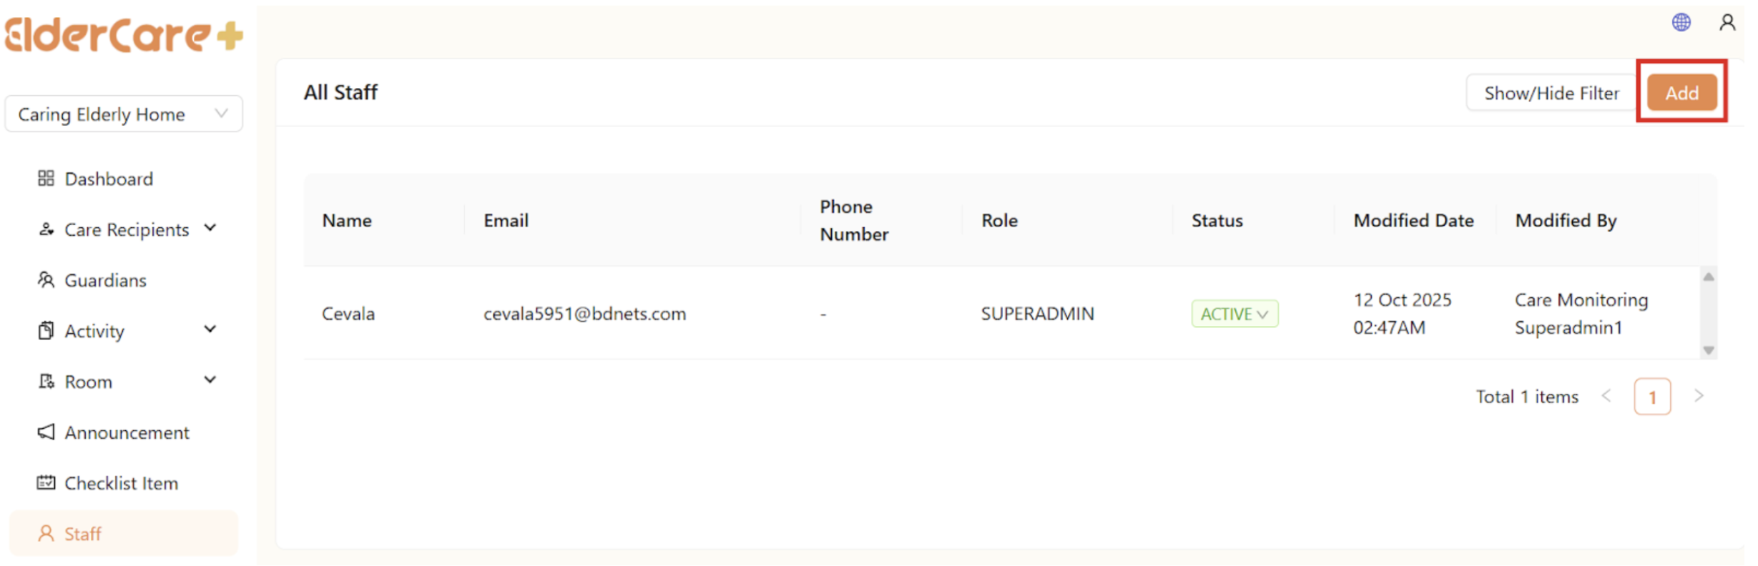The width and height of the screenshot is (1758, 566).
Task: Click the user profile icon
Action: 1727,22
